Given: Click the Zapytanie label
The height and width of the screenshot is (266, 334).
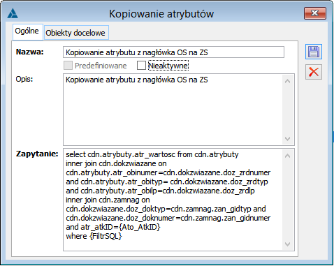Looking at the screenshot, I should click(37, 154).
